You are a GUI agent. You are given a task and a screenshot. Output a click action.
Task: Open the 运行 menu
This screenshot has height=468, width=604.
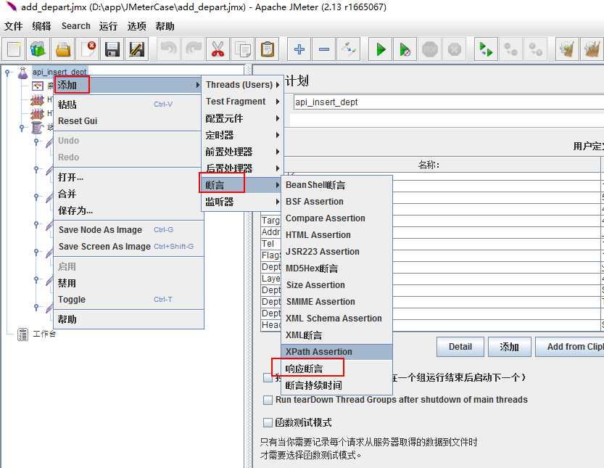point(108,26)
